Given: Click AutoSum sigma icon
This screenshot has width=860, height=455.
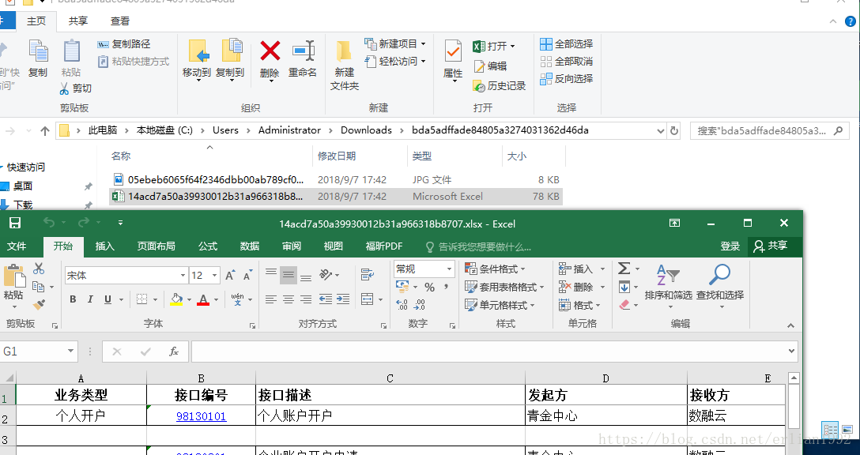Looking at the screenshot, I should tap(624, 269).
